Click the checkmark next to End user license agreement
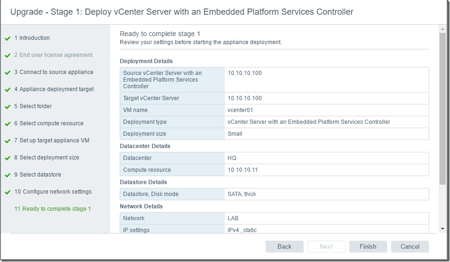Screen dimensions: 450x262 [x=8, y=56]
